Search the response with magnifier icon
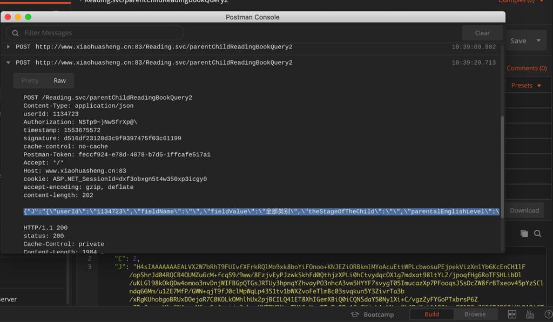Image resolution: width=553 pixels, height=322 pixels. coord(537,233)
